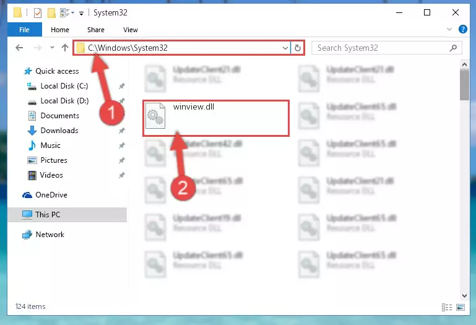Viewport: 476px width, 325px height.
Task: Close the System32 window
Action: click(456, 13)
